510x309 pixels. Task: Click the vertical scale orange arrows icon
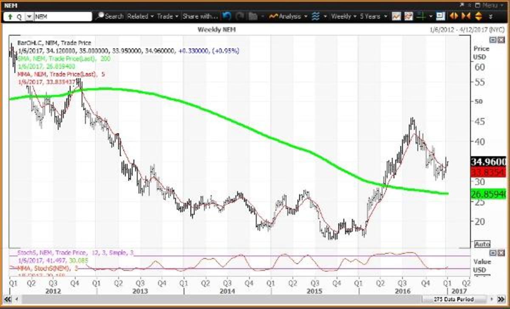pyautogui.click(x=478, y=17)
